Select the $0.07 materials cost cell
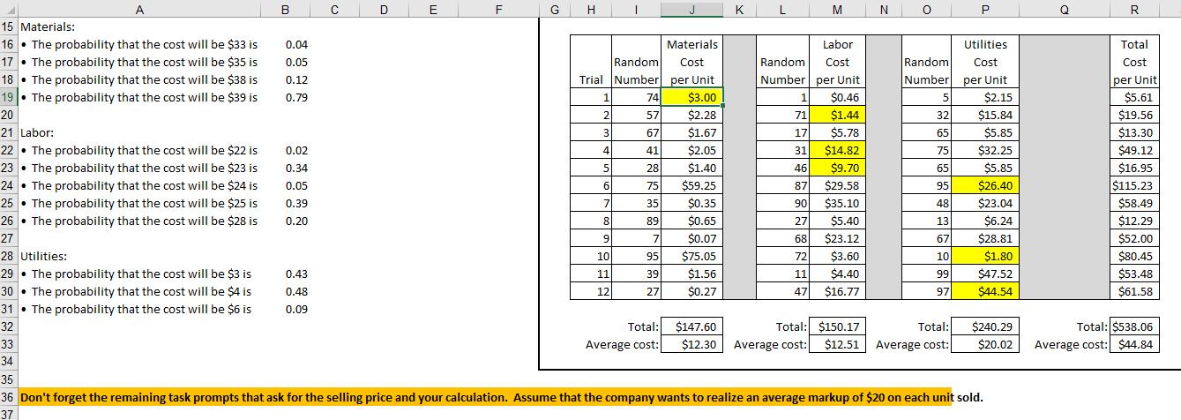Viewport: 1181px width, 420px height. pyautogui.click(x=692, y=238)
